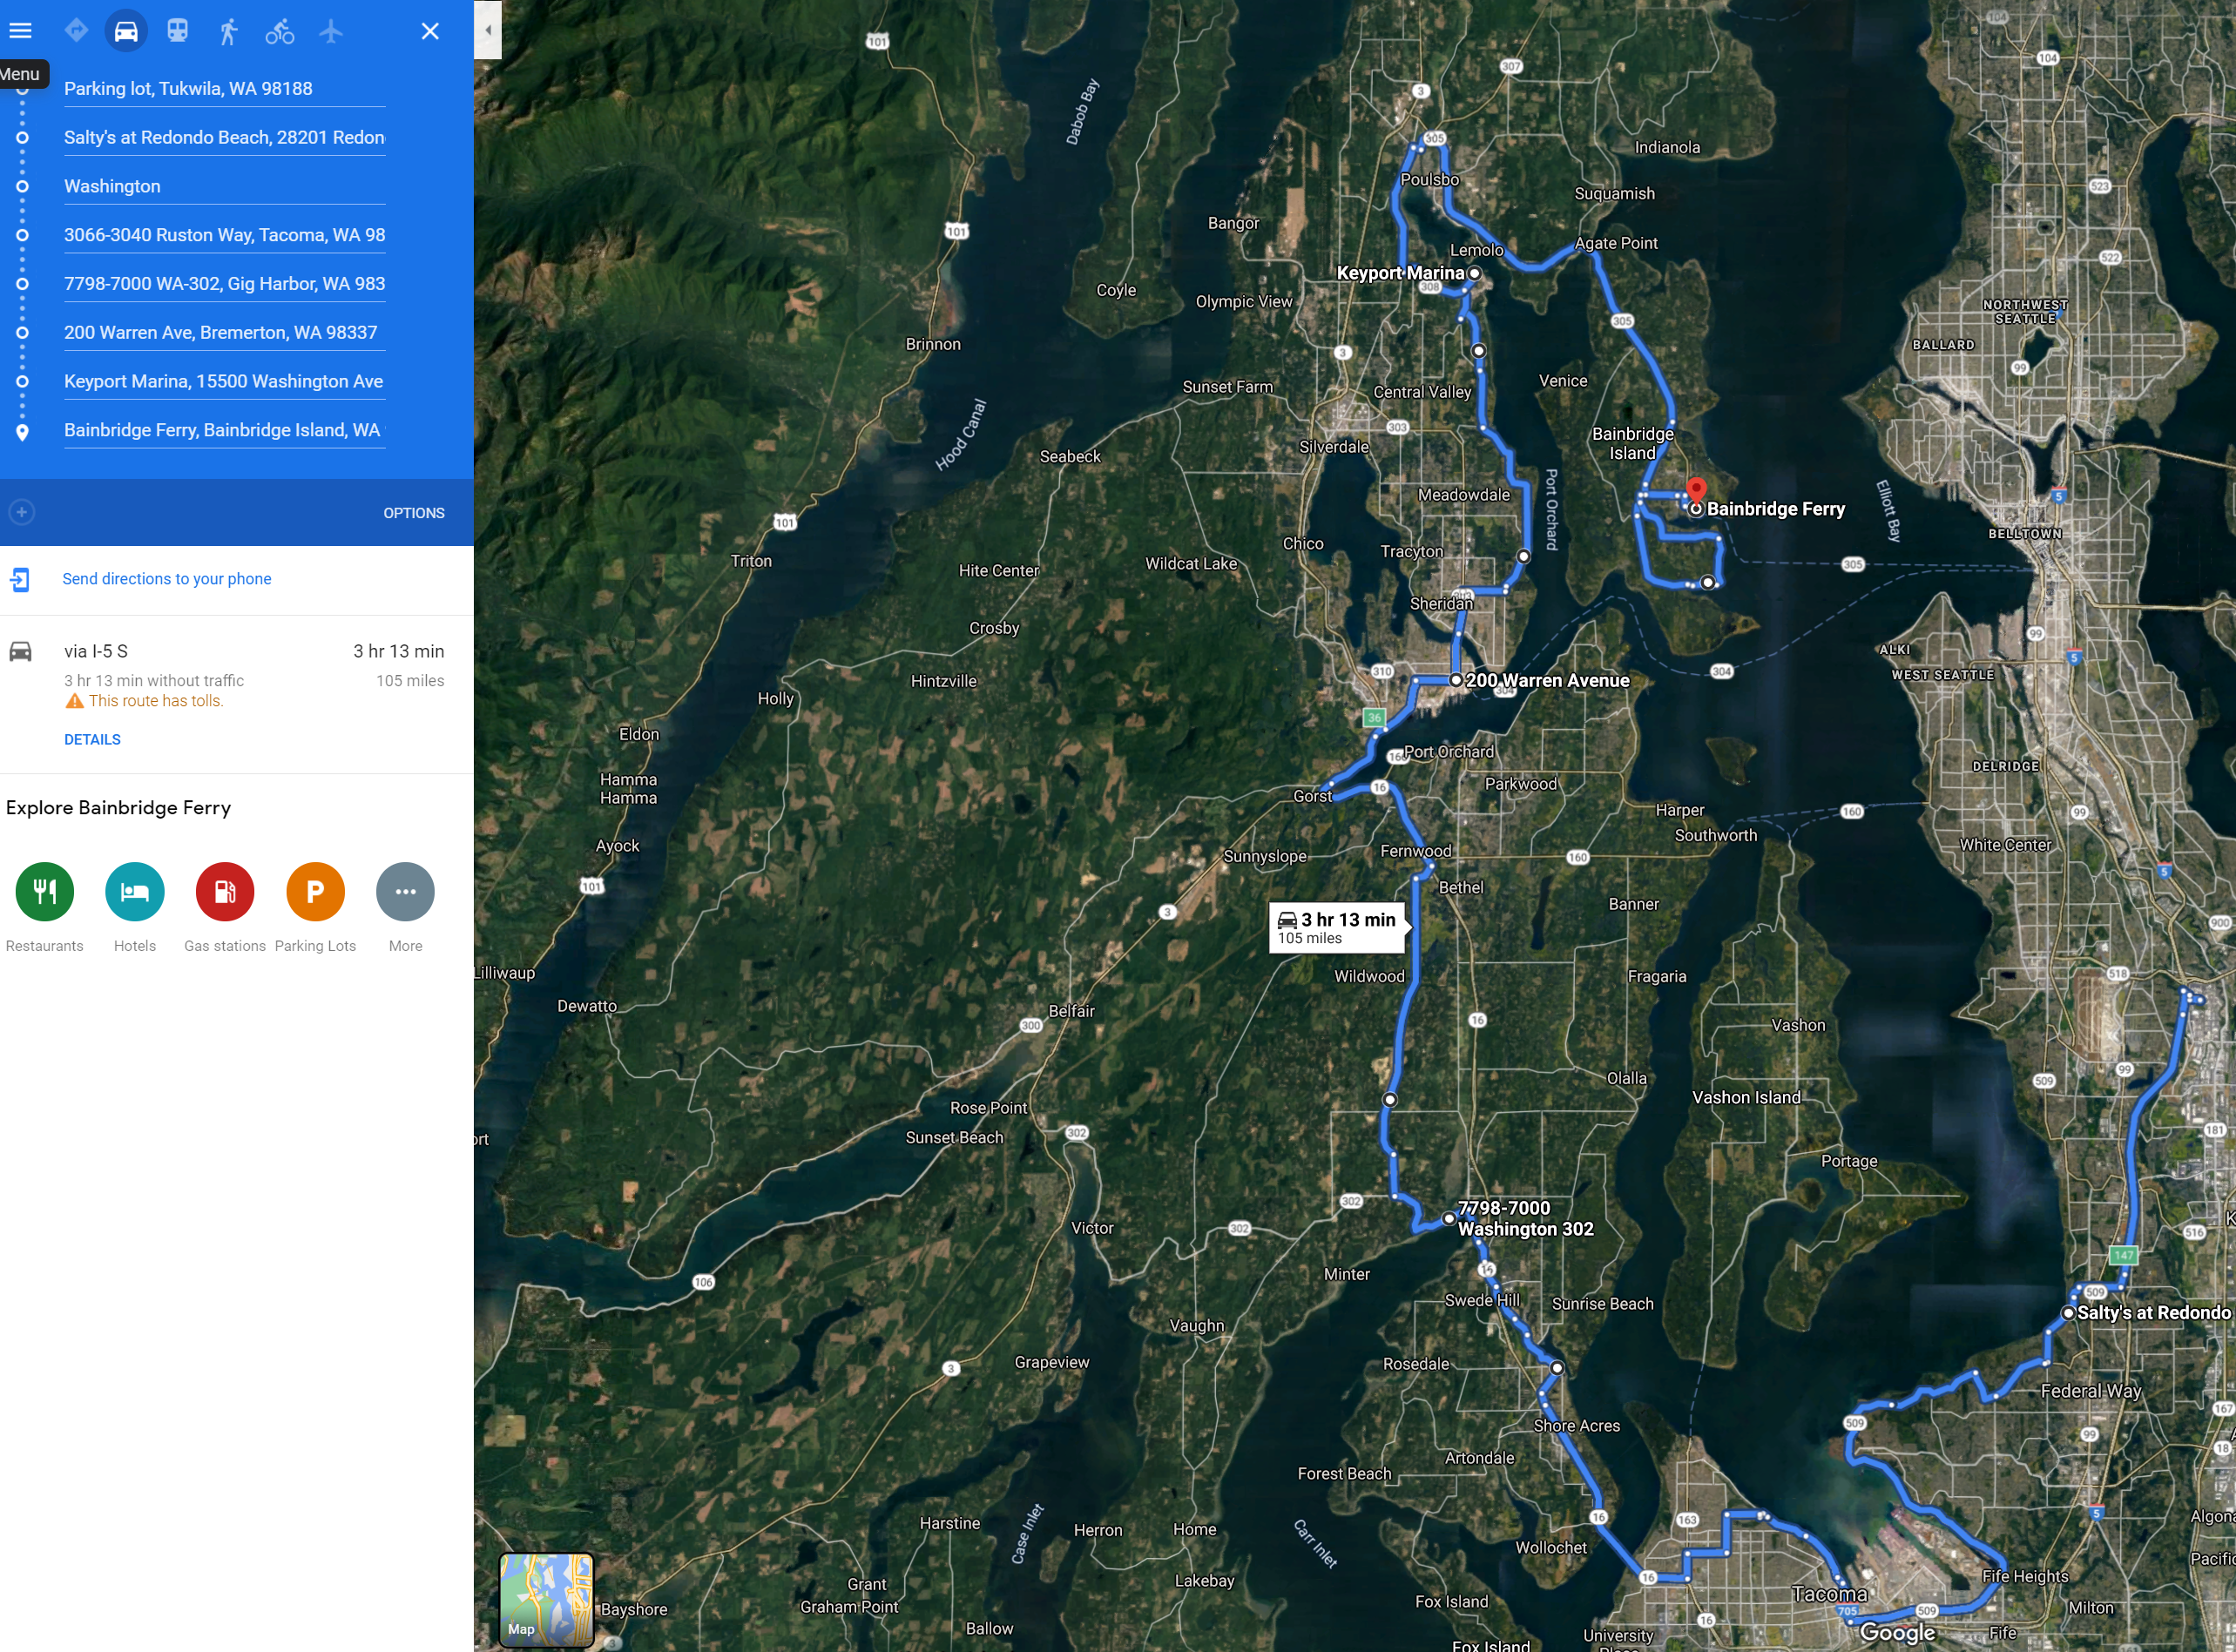Open route OPTIONS settings
The image size is (2236, 1652).
[413, 513]
